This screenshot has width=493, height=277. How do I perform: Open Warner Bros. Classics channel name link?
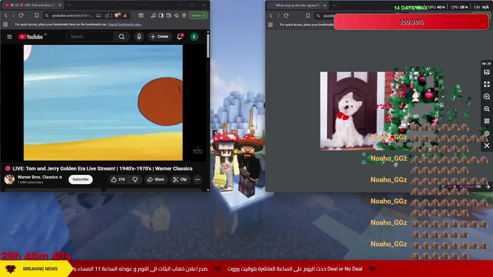point(38,177)
